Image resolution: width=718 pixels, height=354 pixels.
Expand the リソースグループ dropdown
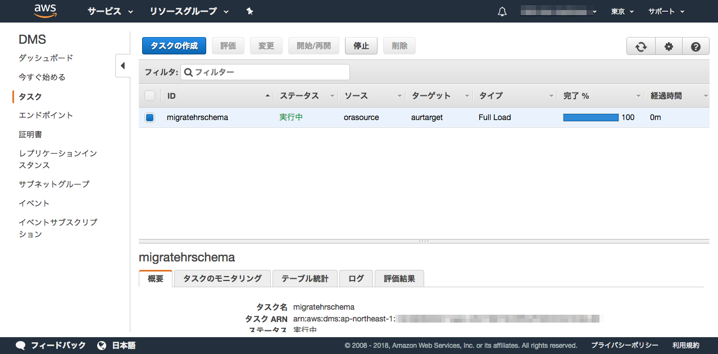coord(189,11)
